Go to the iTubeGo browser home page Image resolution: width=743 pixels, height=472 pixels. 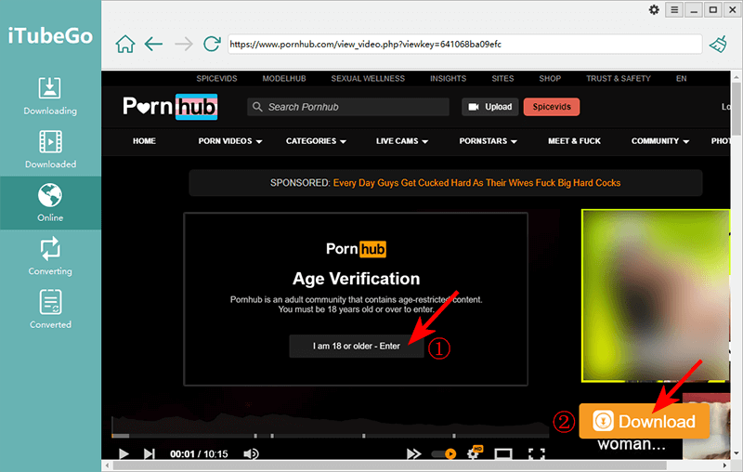point(125,44)
